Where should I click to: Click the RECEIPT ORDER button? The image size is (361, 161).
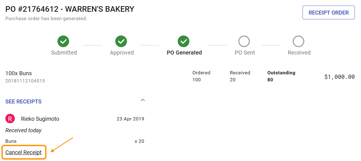[329, 12]
